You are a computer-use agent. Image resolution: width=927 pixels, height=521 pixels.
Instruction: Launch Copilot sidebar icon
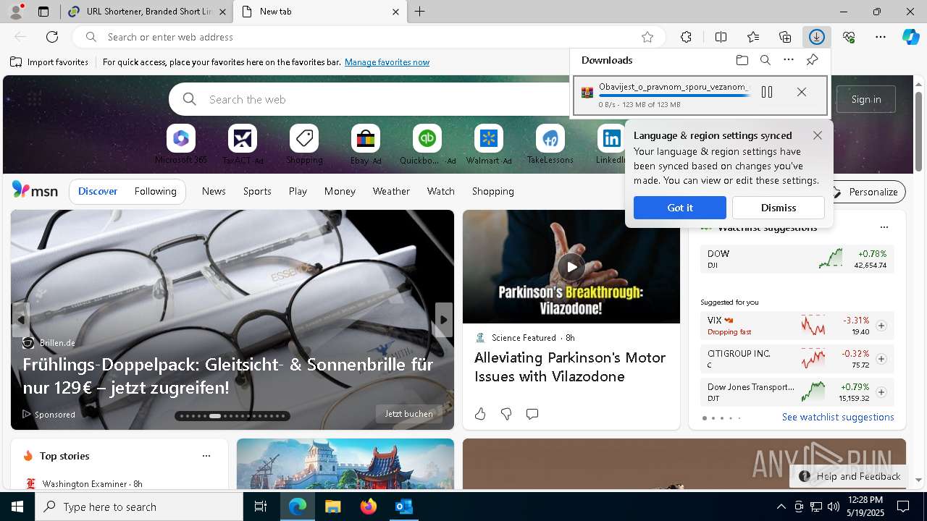(x=910, y=37)
